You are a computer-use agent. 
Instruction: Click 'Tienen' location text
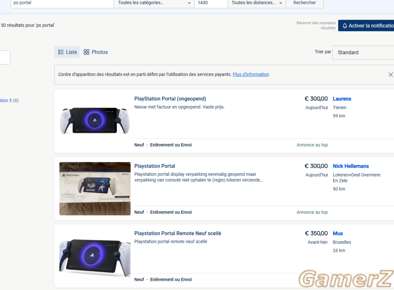click(339, 108)
